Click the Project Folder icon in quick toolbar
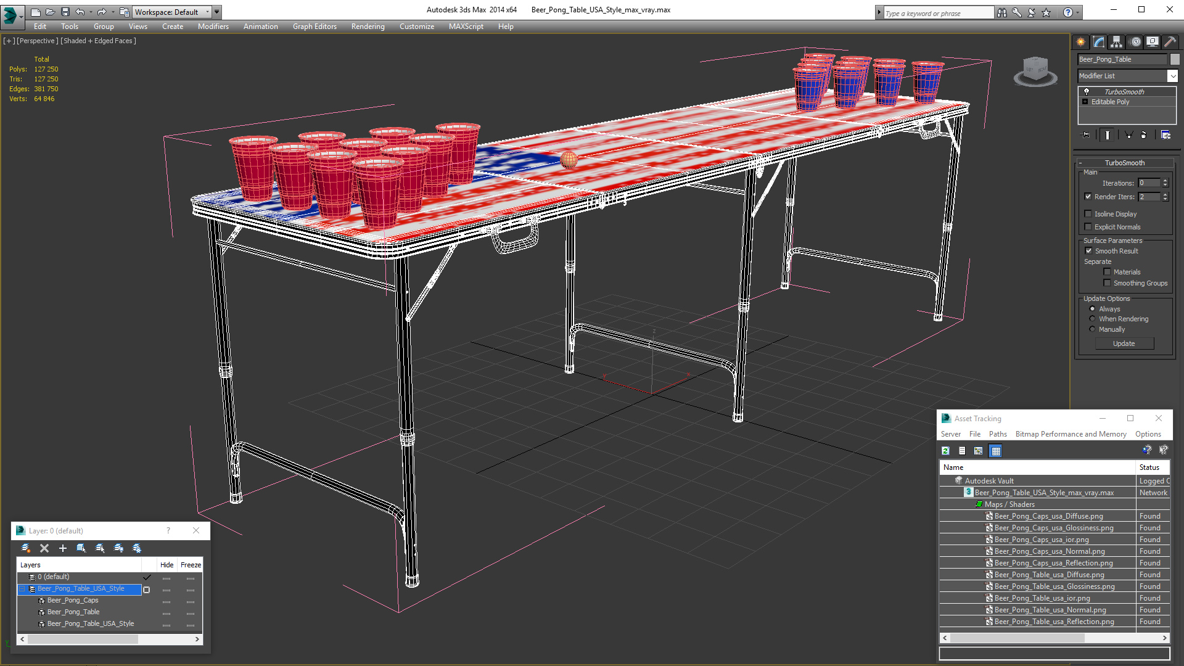 (124, 12)
